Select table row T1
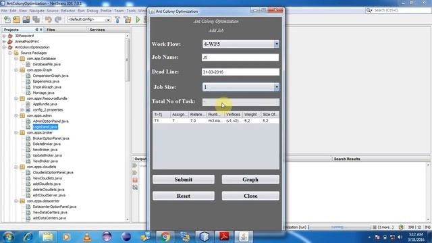Viewport: 432px width, 243px height. click(216, 121)
